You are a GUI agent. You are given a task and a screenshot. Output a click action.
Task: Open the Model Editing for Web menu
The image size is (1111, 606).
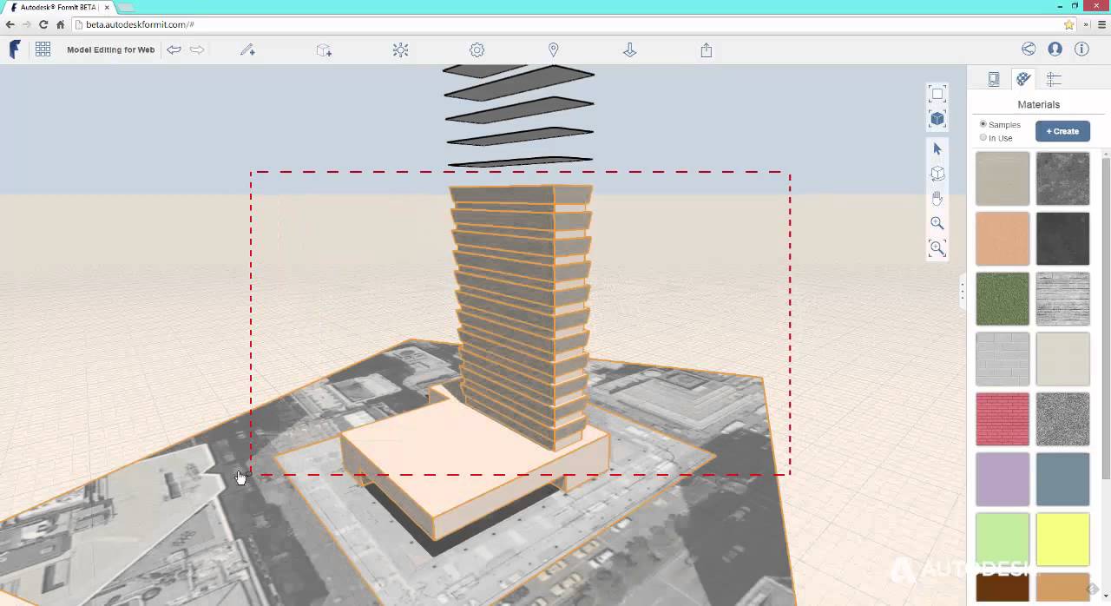point(110,49)
